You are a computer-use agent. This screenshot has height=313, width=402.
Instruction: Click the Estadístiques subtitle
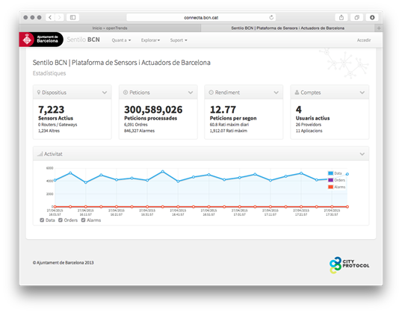point(49,73)
